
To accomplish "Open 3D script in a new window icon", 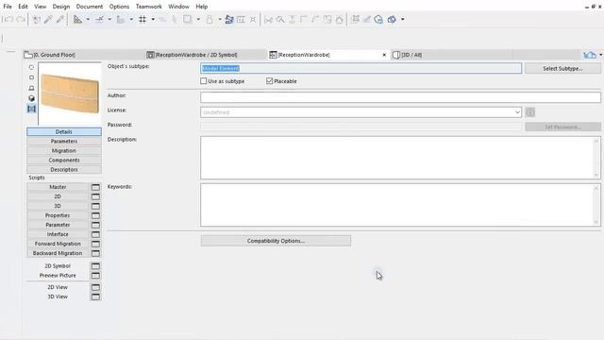I will pyautogui.click(x=95, y=206).
